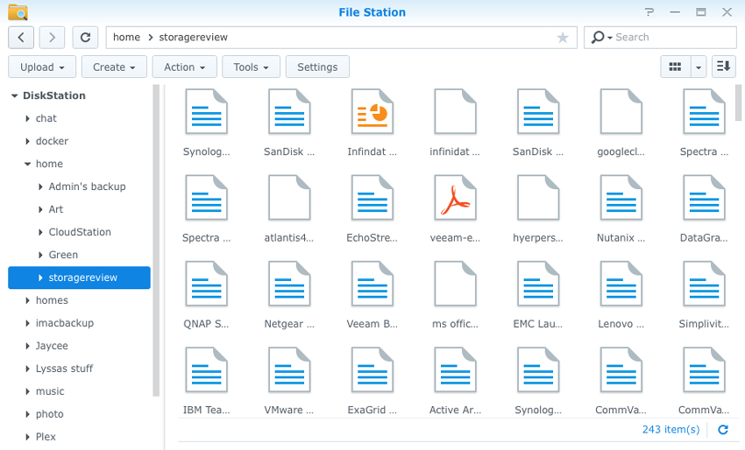
Task: Click the Simplivit... file name label
Action: pos(704,324)
